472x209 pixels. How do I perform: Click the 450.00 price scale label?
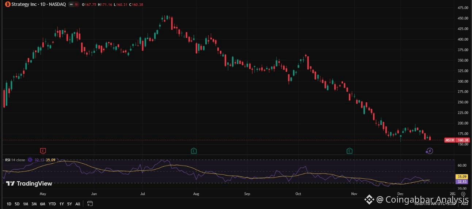pos(463,18)
